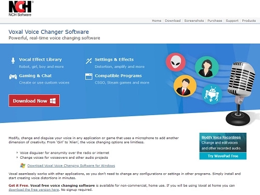Click the Windows logo inside Download Now button
Image resolution: width=260 pixels, height=195 pixels.
pyautogui.click(x=53, y=101)
